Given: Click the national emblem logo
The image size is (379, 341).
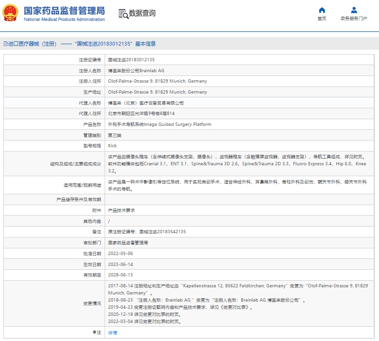Looking at the screenshot, I should pos(10,12).
